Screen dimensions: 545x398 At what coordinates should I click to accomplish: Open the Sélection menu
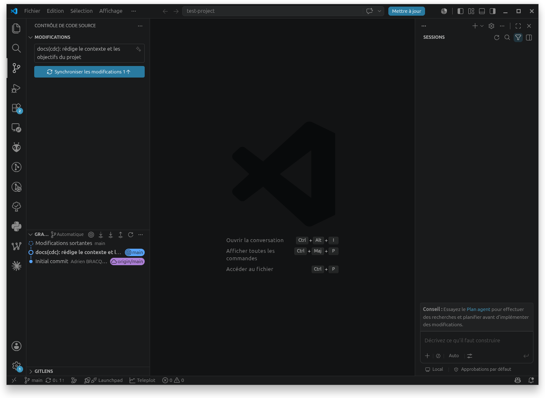pos(82,11)
